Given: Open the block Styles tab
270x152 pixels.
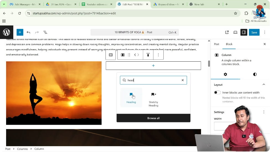Looking at the screenshot, I should (255, 74).
